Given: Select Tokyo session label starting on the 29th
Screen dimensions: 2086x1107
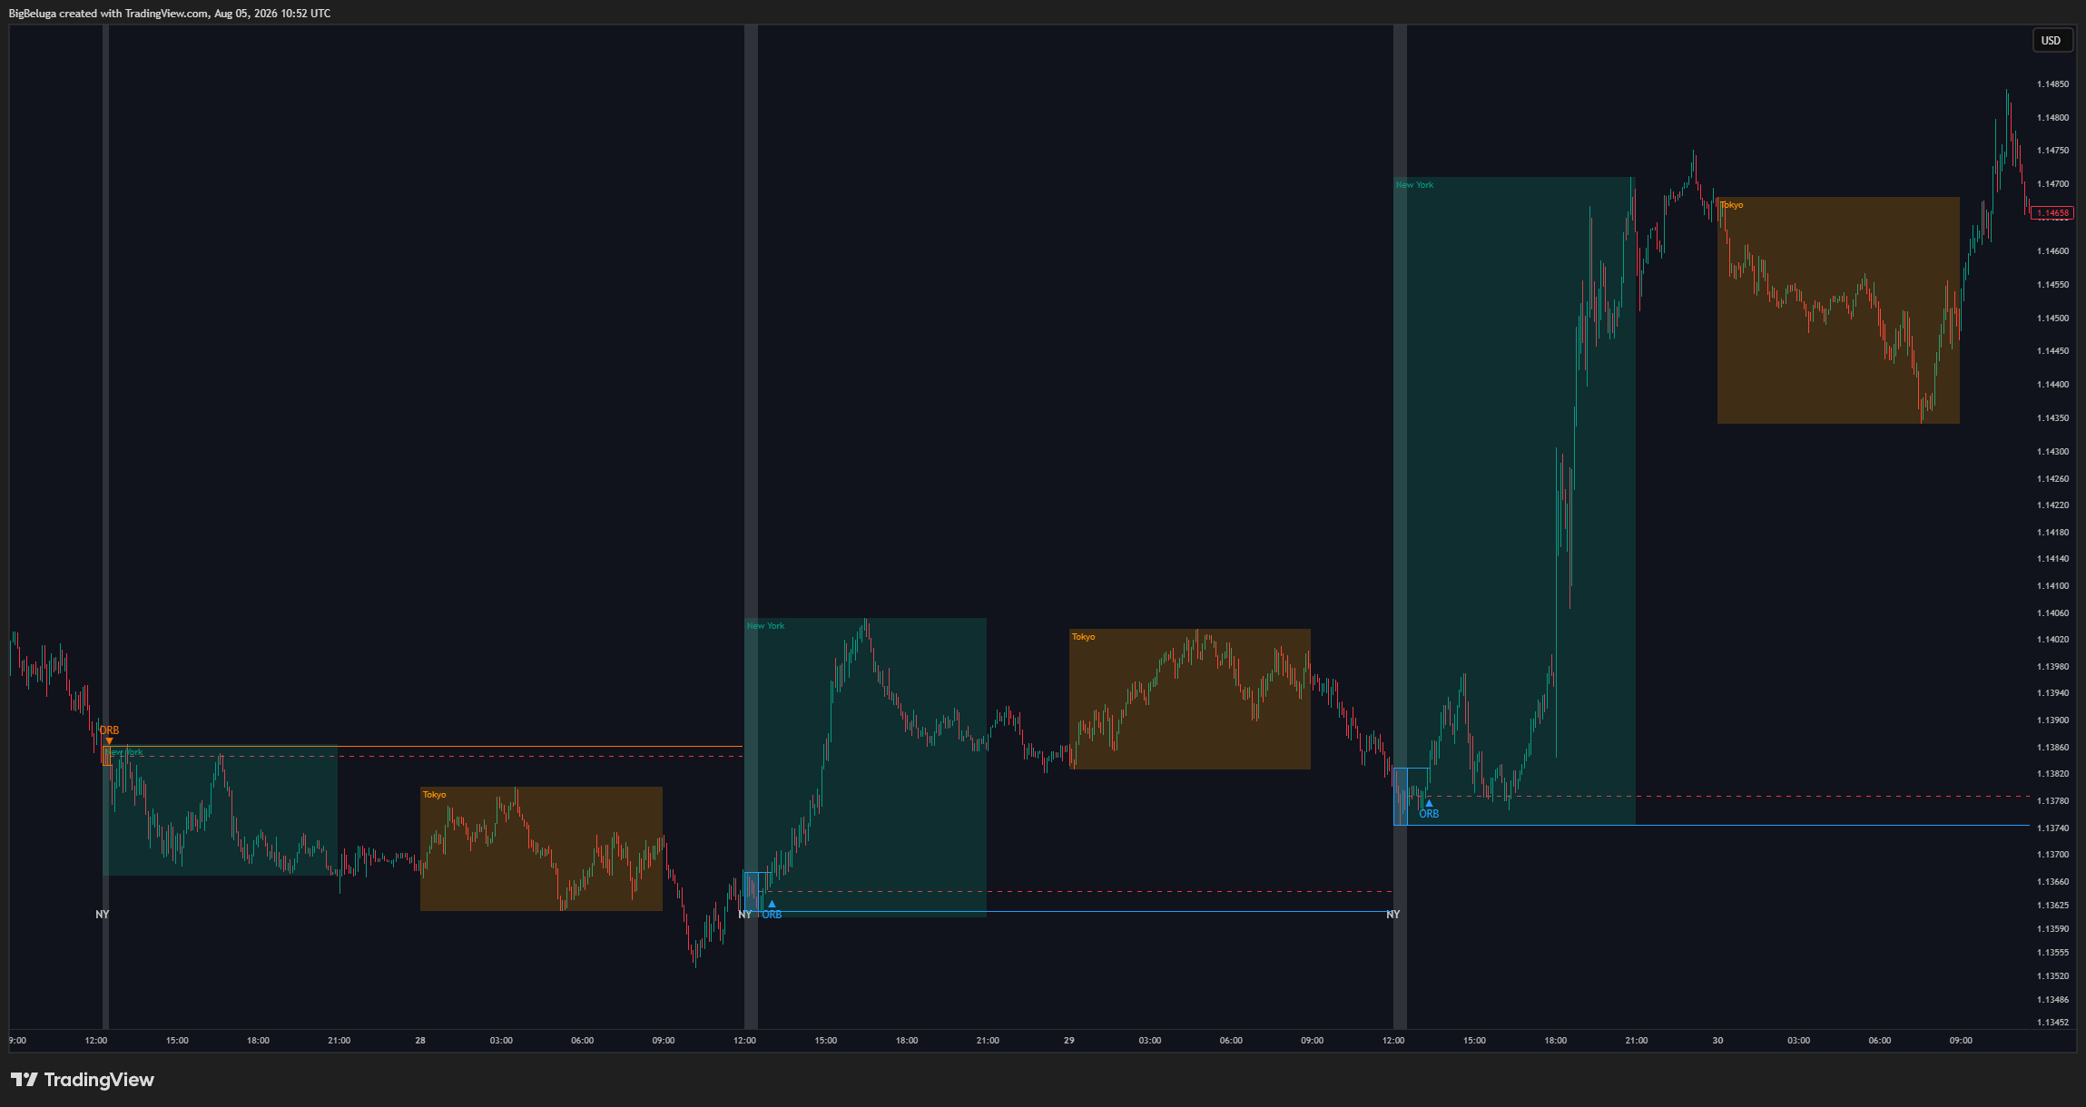Looking at the screenshot, I should click(x=1083, y=637).
